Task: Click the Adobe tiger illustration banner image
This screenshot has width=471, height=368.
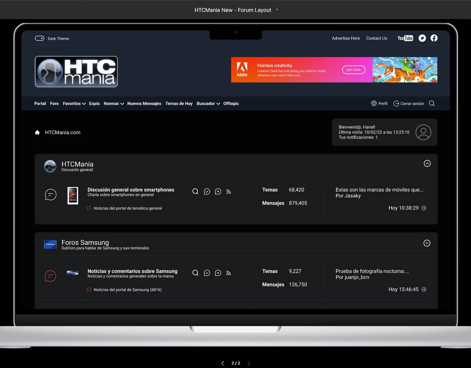Action: pyautogui.click(x=405, y=70)
